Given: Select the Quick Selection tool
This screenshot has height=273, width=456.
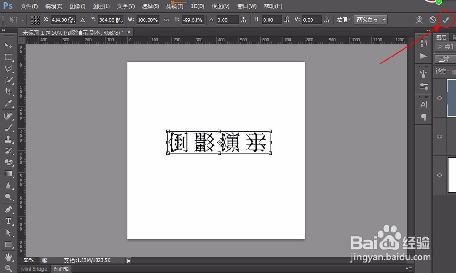Looking at the screenshot, I should pos(8,80).
